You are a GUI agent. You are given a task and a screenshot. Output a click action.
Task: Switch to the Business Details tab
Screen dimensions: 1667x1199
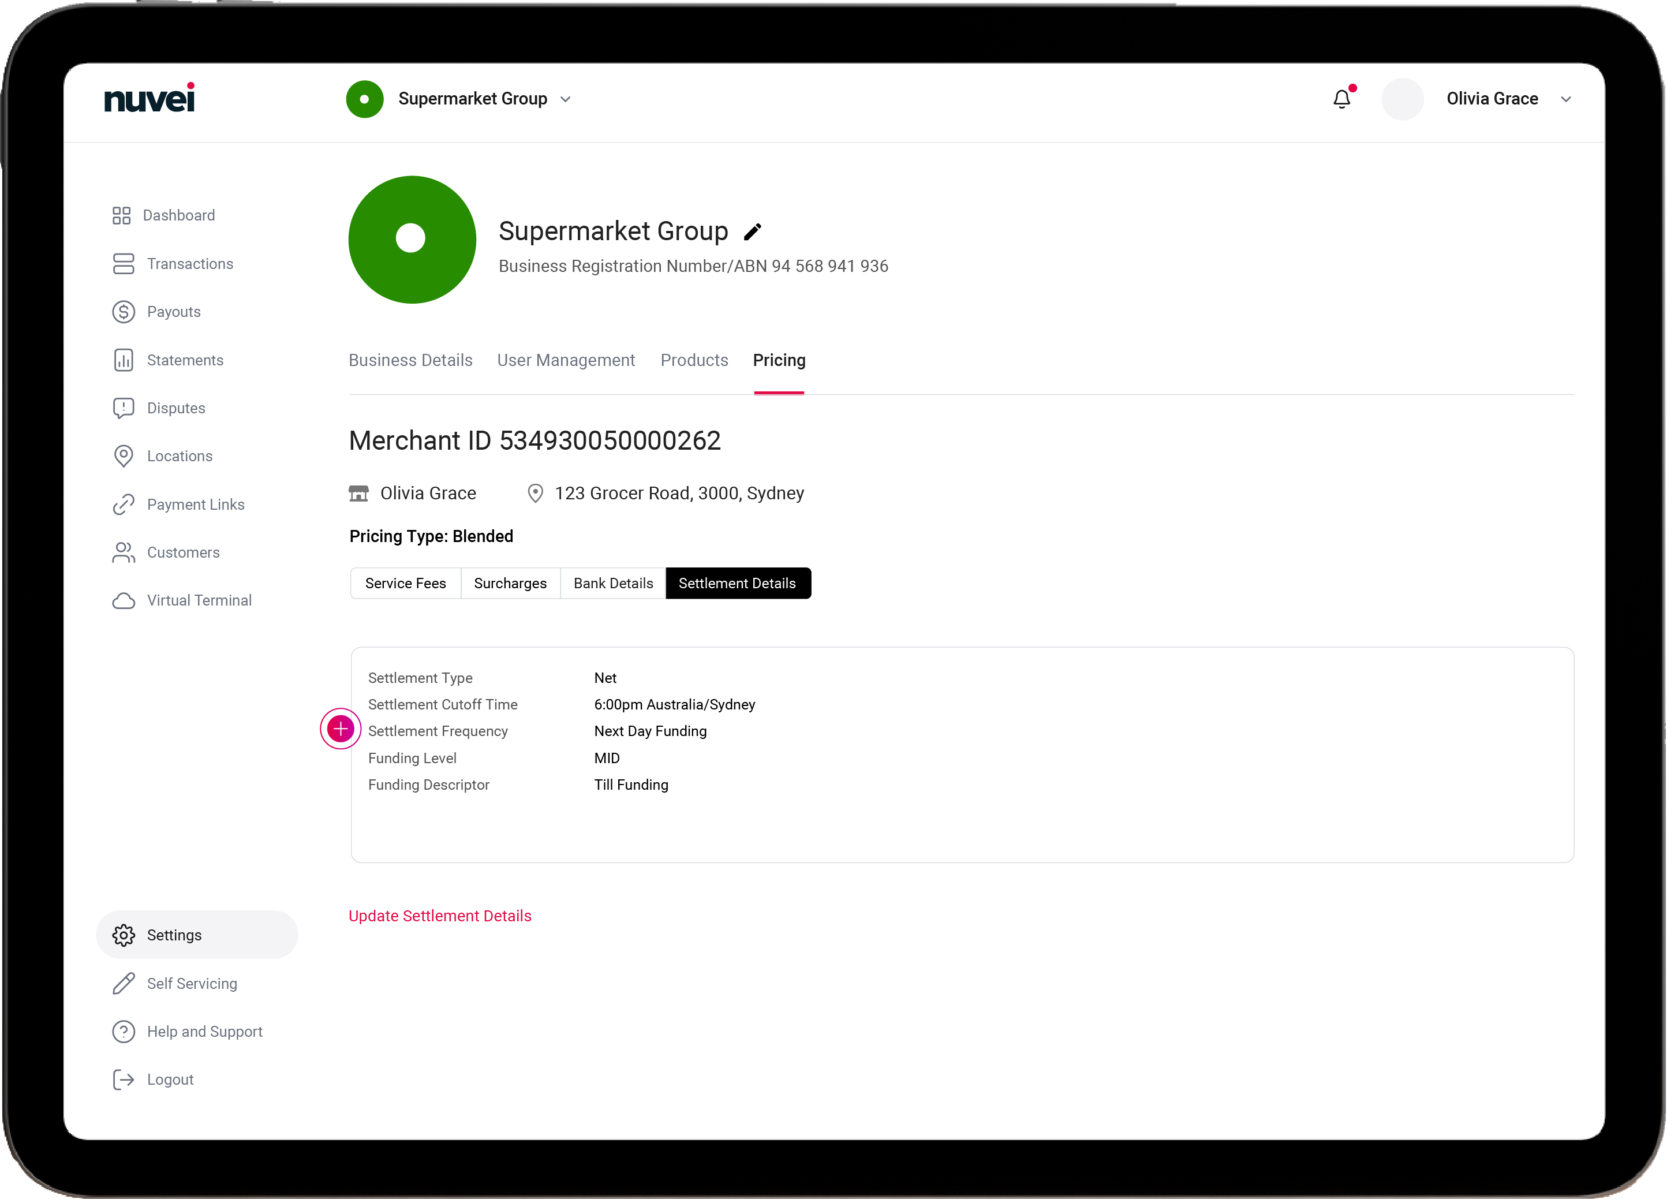(411, 360)
